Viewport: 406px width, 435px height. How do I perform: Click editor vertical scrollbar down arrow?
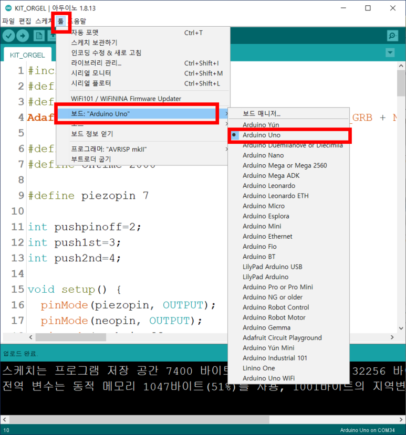[x=401, y=328]
